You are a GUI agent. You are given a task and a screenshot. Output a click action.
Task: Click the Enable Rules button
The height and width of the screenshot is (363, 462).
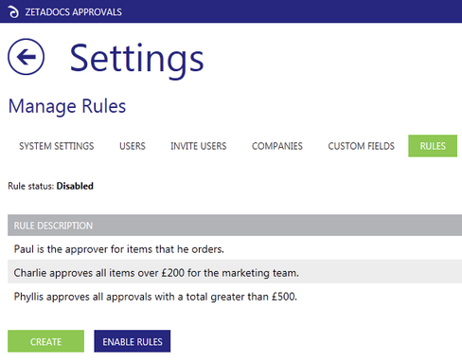pos(133,341)
